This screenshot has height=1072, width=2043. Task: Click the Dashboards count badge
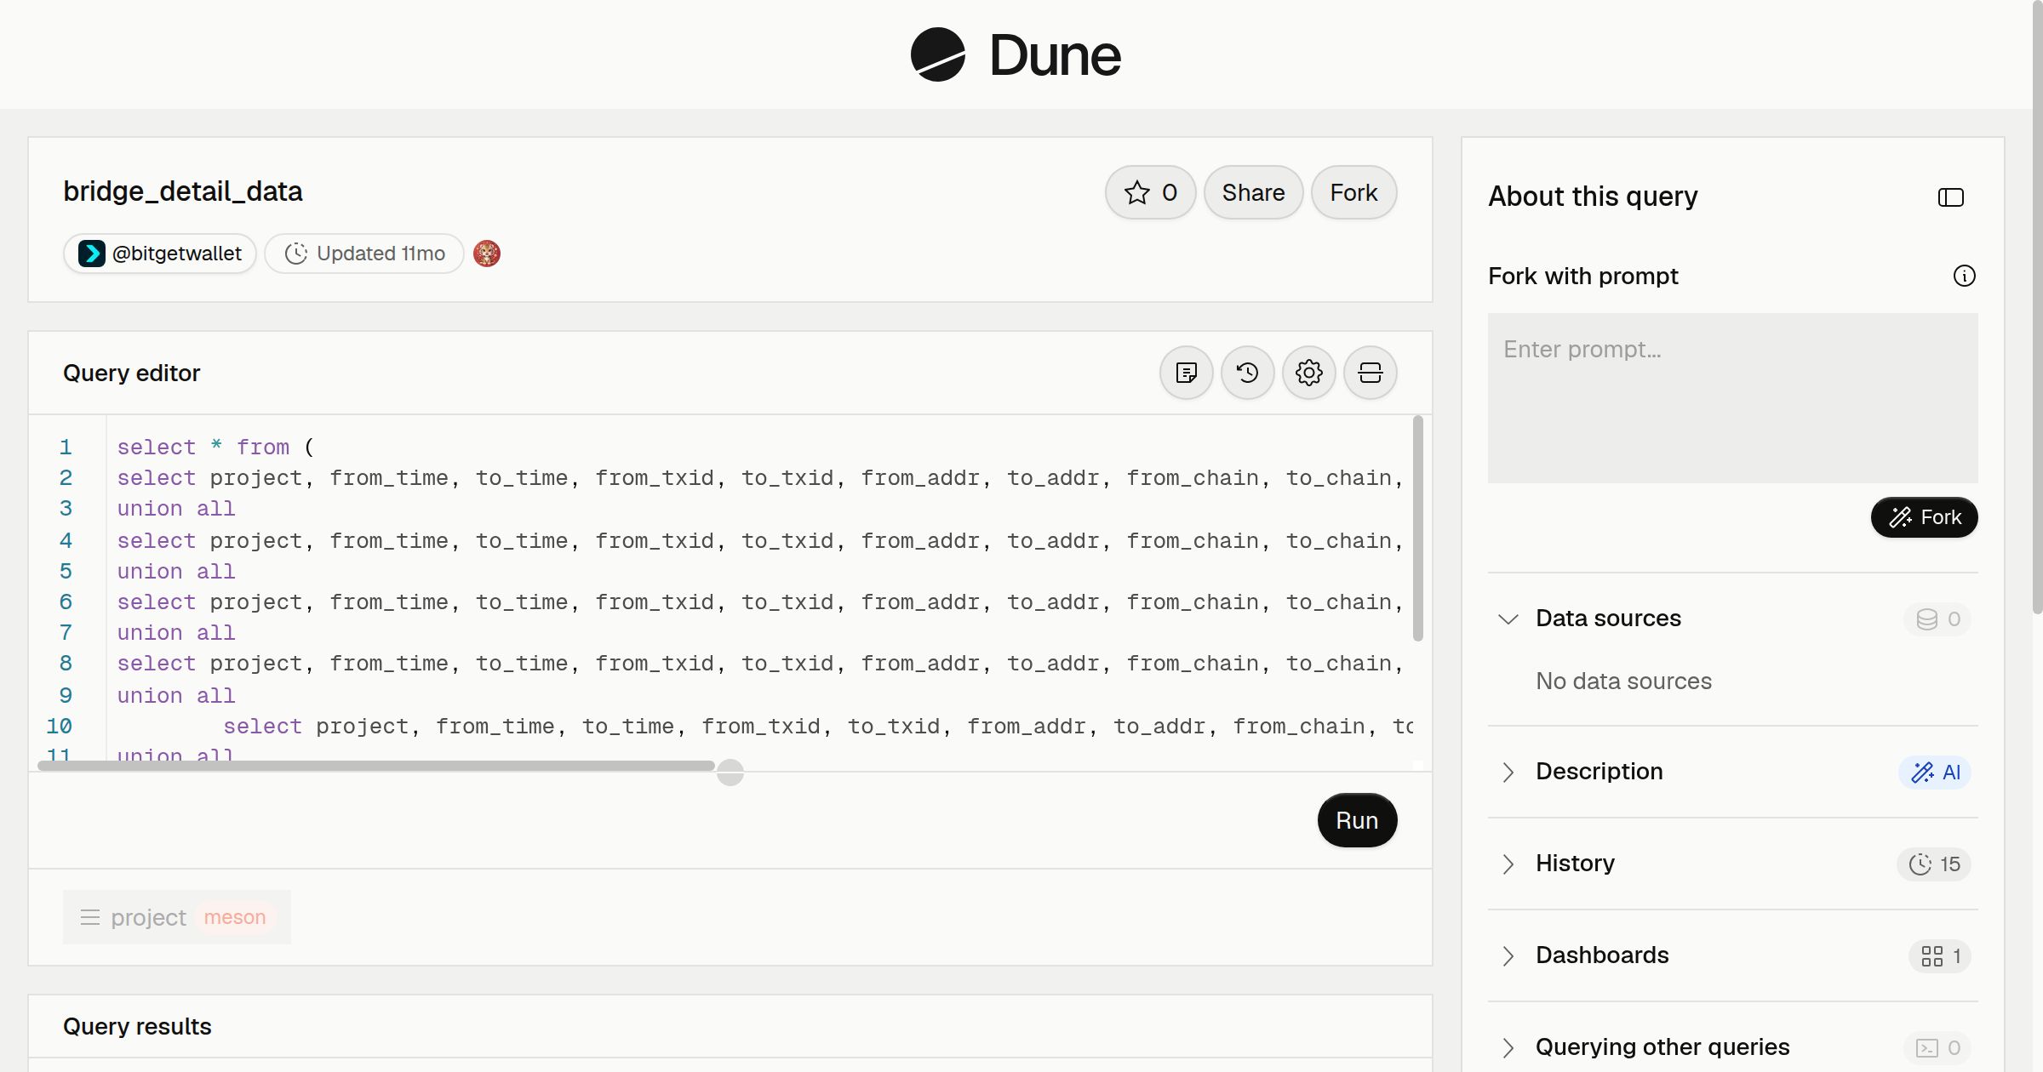[x=1940, y=955]
